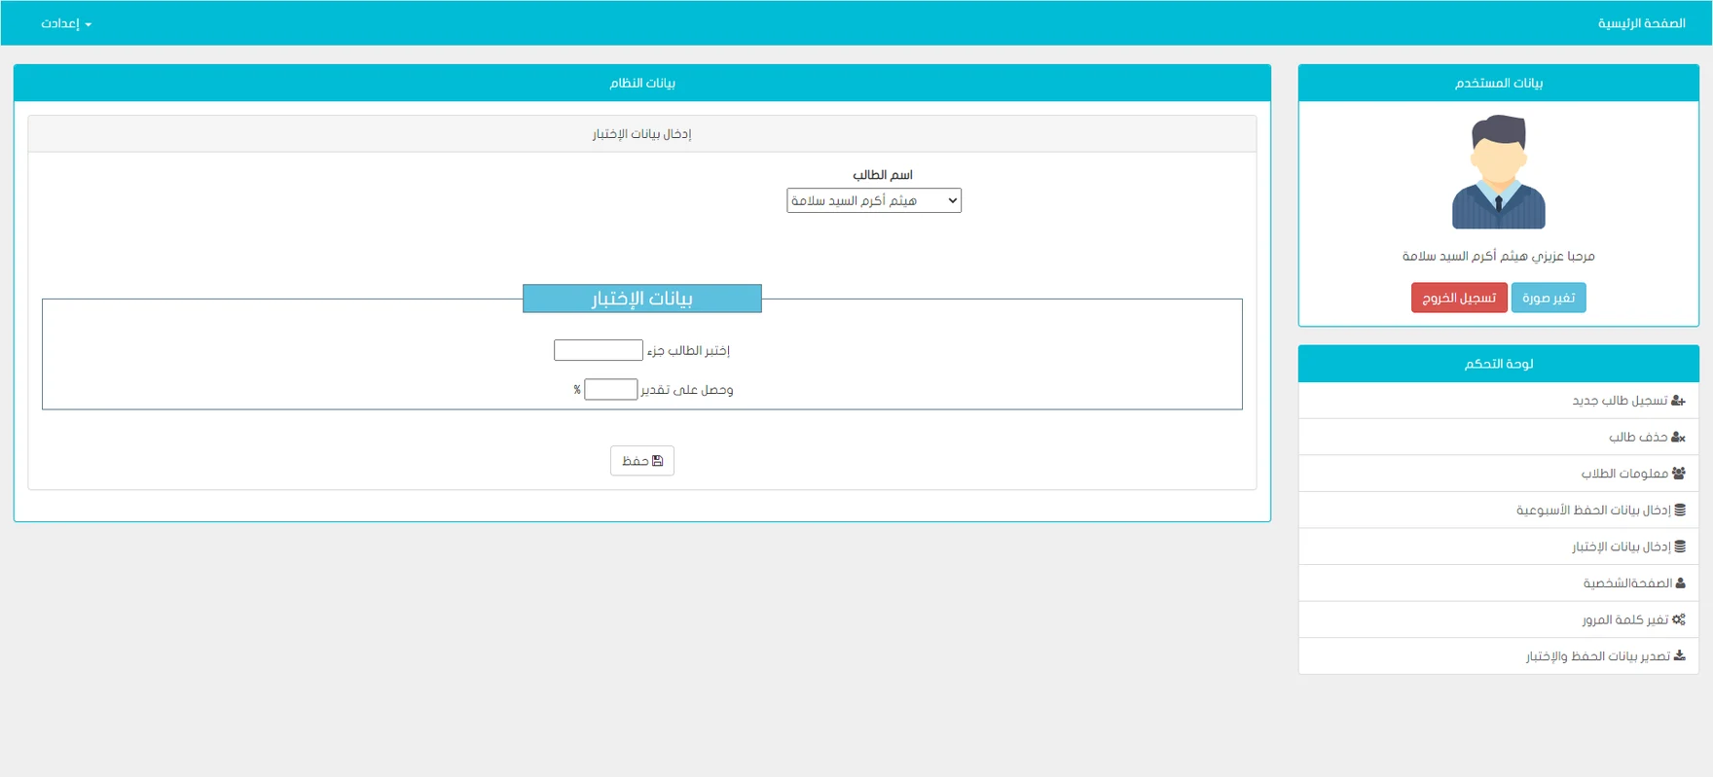1713x777 pixels.
Task: Click the database icon beside إدخال بيانات الحفظ الأسبوعية
Action: click(x=1680, y=511)
